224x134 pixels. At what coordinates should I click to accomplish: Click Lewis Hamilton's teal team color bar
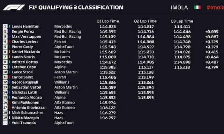pyautogui.click(x=10, y=26)
